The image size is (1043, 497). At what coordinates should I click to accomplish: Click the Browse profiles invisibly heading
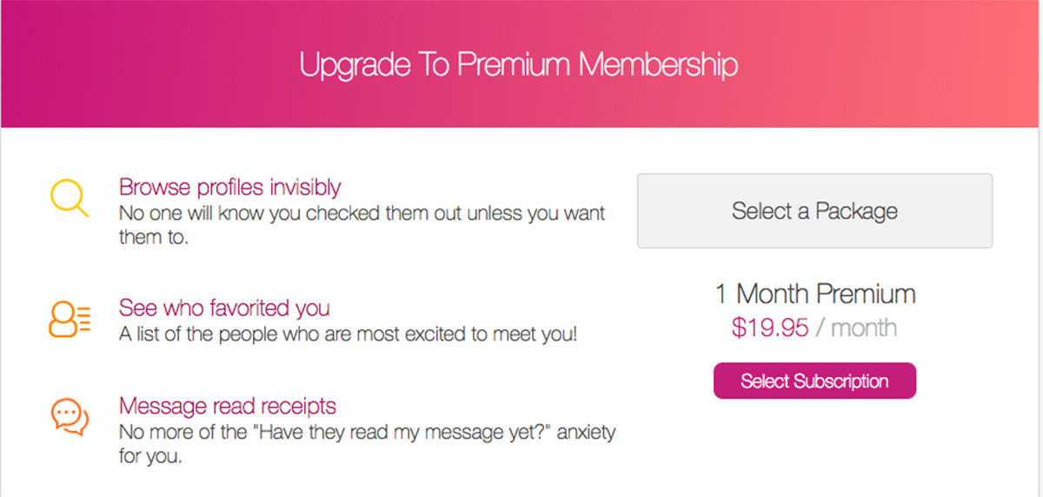pyautogui.click(x=229, y=187)
